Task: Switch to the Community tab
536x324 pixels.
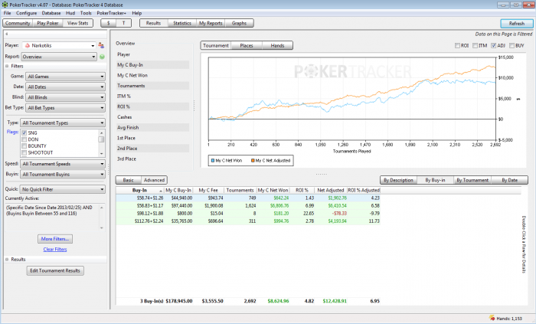Action: tap(18, 23)
